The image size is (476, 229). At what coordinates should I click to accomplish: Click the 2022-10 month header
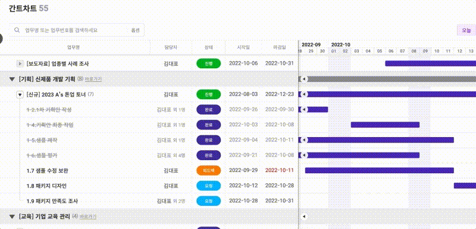point(340,44)
